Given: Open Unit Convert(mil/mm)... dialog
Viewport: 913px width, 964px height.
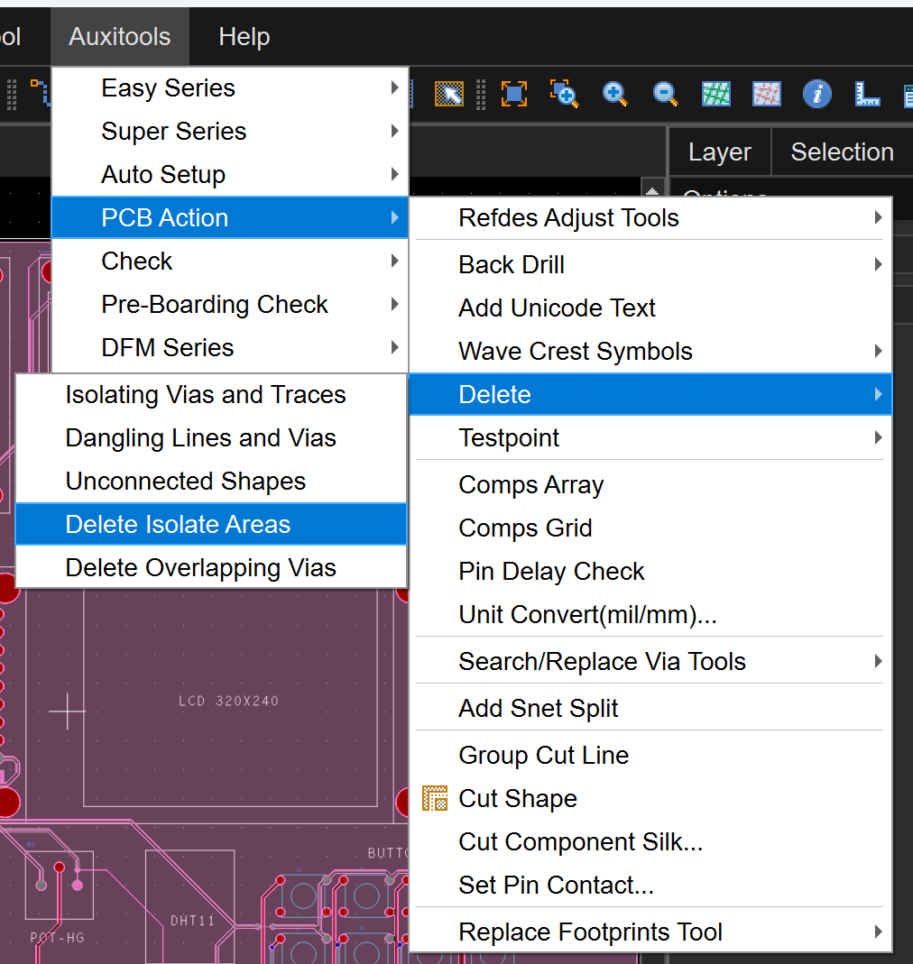Looking at the screenshot, I should [x=587, y=615].
